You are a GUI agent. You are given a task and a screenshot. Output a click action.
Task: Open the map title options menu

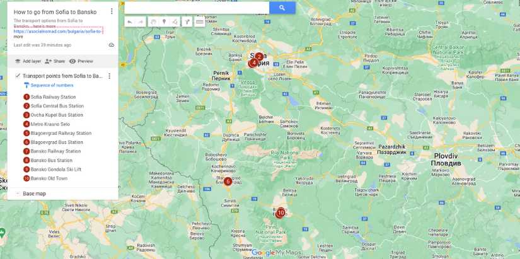coord(112,11)
